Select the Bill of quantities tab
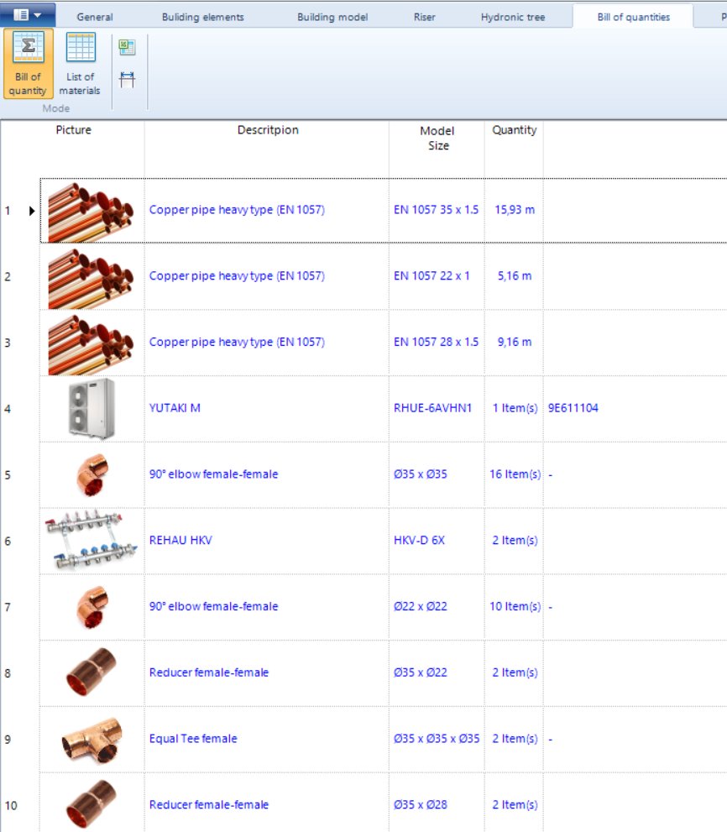 pos(632,16)
